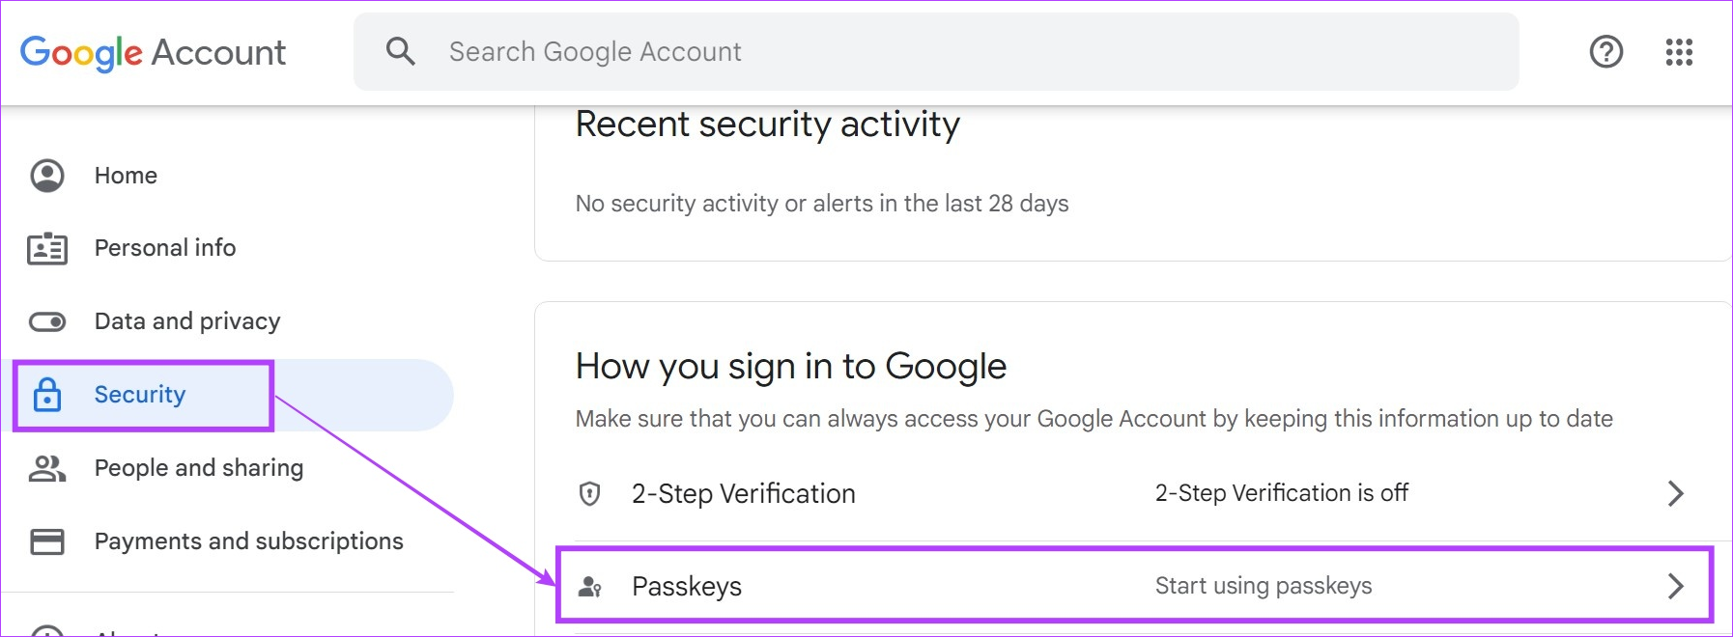Click the Google Account logo
Image resolution: width=1733 pixels, height=637 pixels.
(153, 53)
